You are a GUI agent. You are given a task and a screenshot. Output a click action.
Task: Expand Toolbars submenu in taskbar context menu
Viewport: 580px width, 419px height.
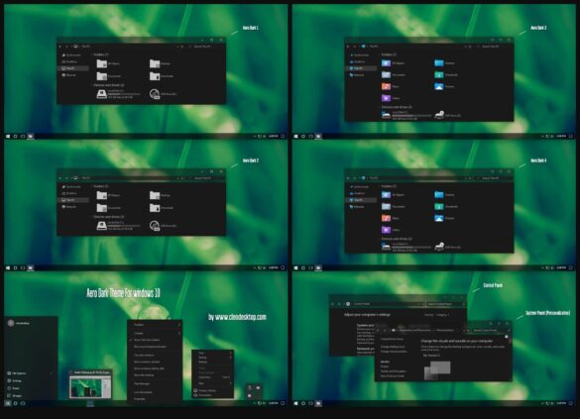(x=155, y=325)
